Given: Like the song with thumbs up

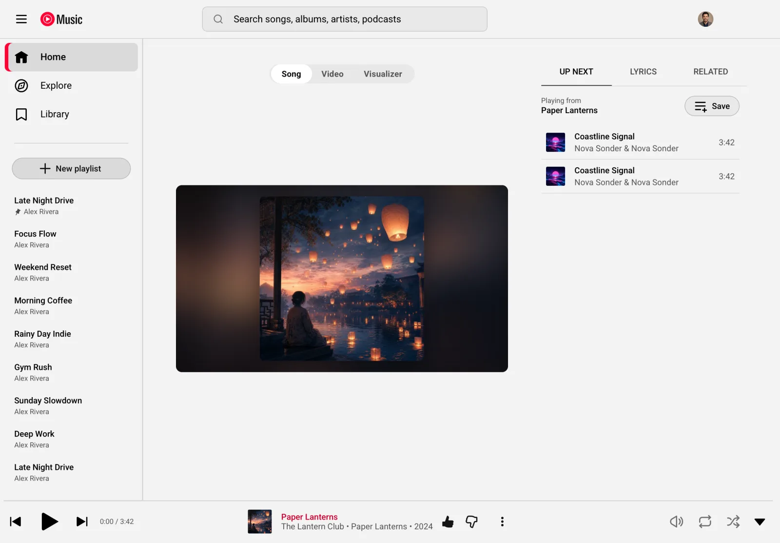Looking at the screenshot, I should [x=448, y=522].
